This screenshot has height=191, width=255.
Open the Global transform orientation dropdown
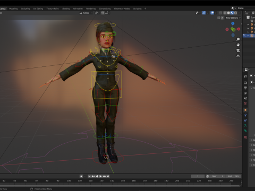tap(86, 13)
